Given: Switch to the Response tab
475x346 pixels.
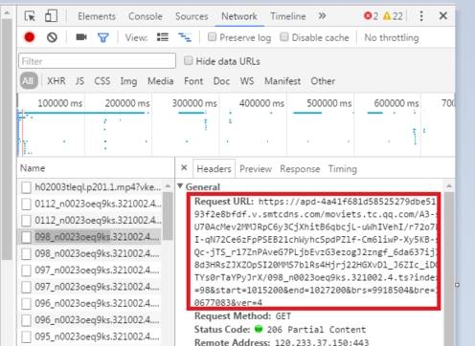Looking at the screenshot, I should (x=300, y=169).
